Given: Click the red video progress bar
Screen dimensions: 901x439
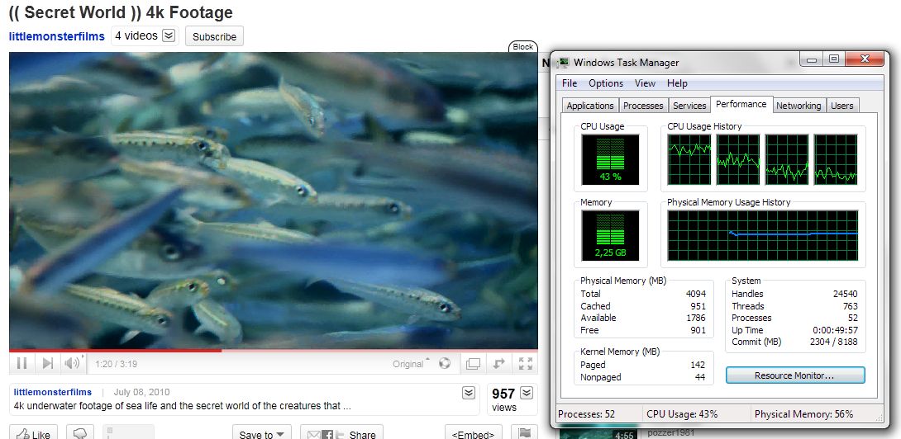Looking at the screenshot, I should point(116,351).
